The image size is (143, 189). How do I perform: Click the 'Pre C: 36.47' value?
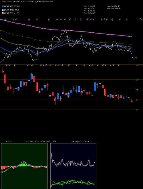90,13
